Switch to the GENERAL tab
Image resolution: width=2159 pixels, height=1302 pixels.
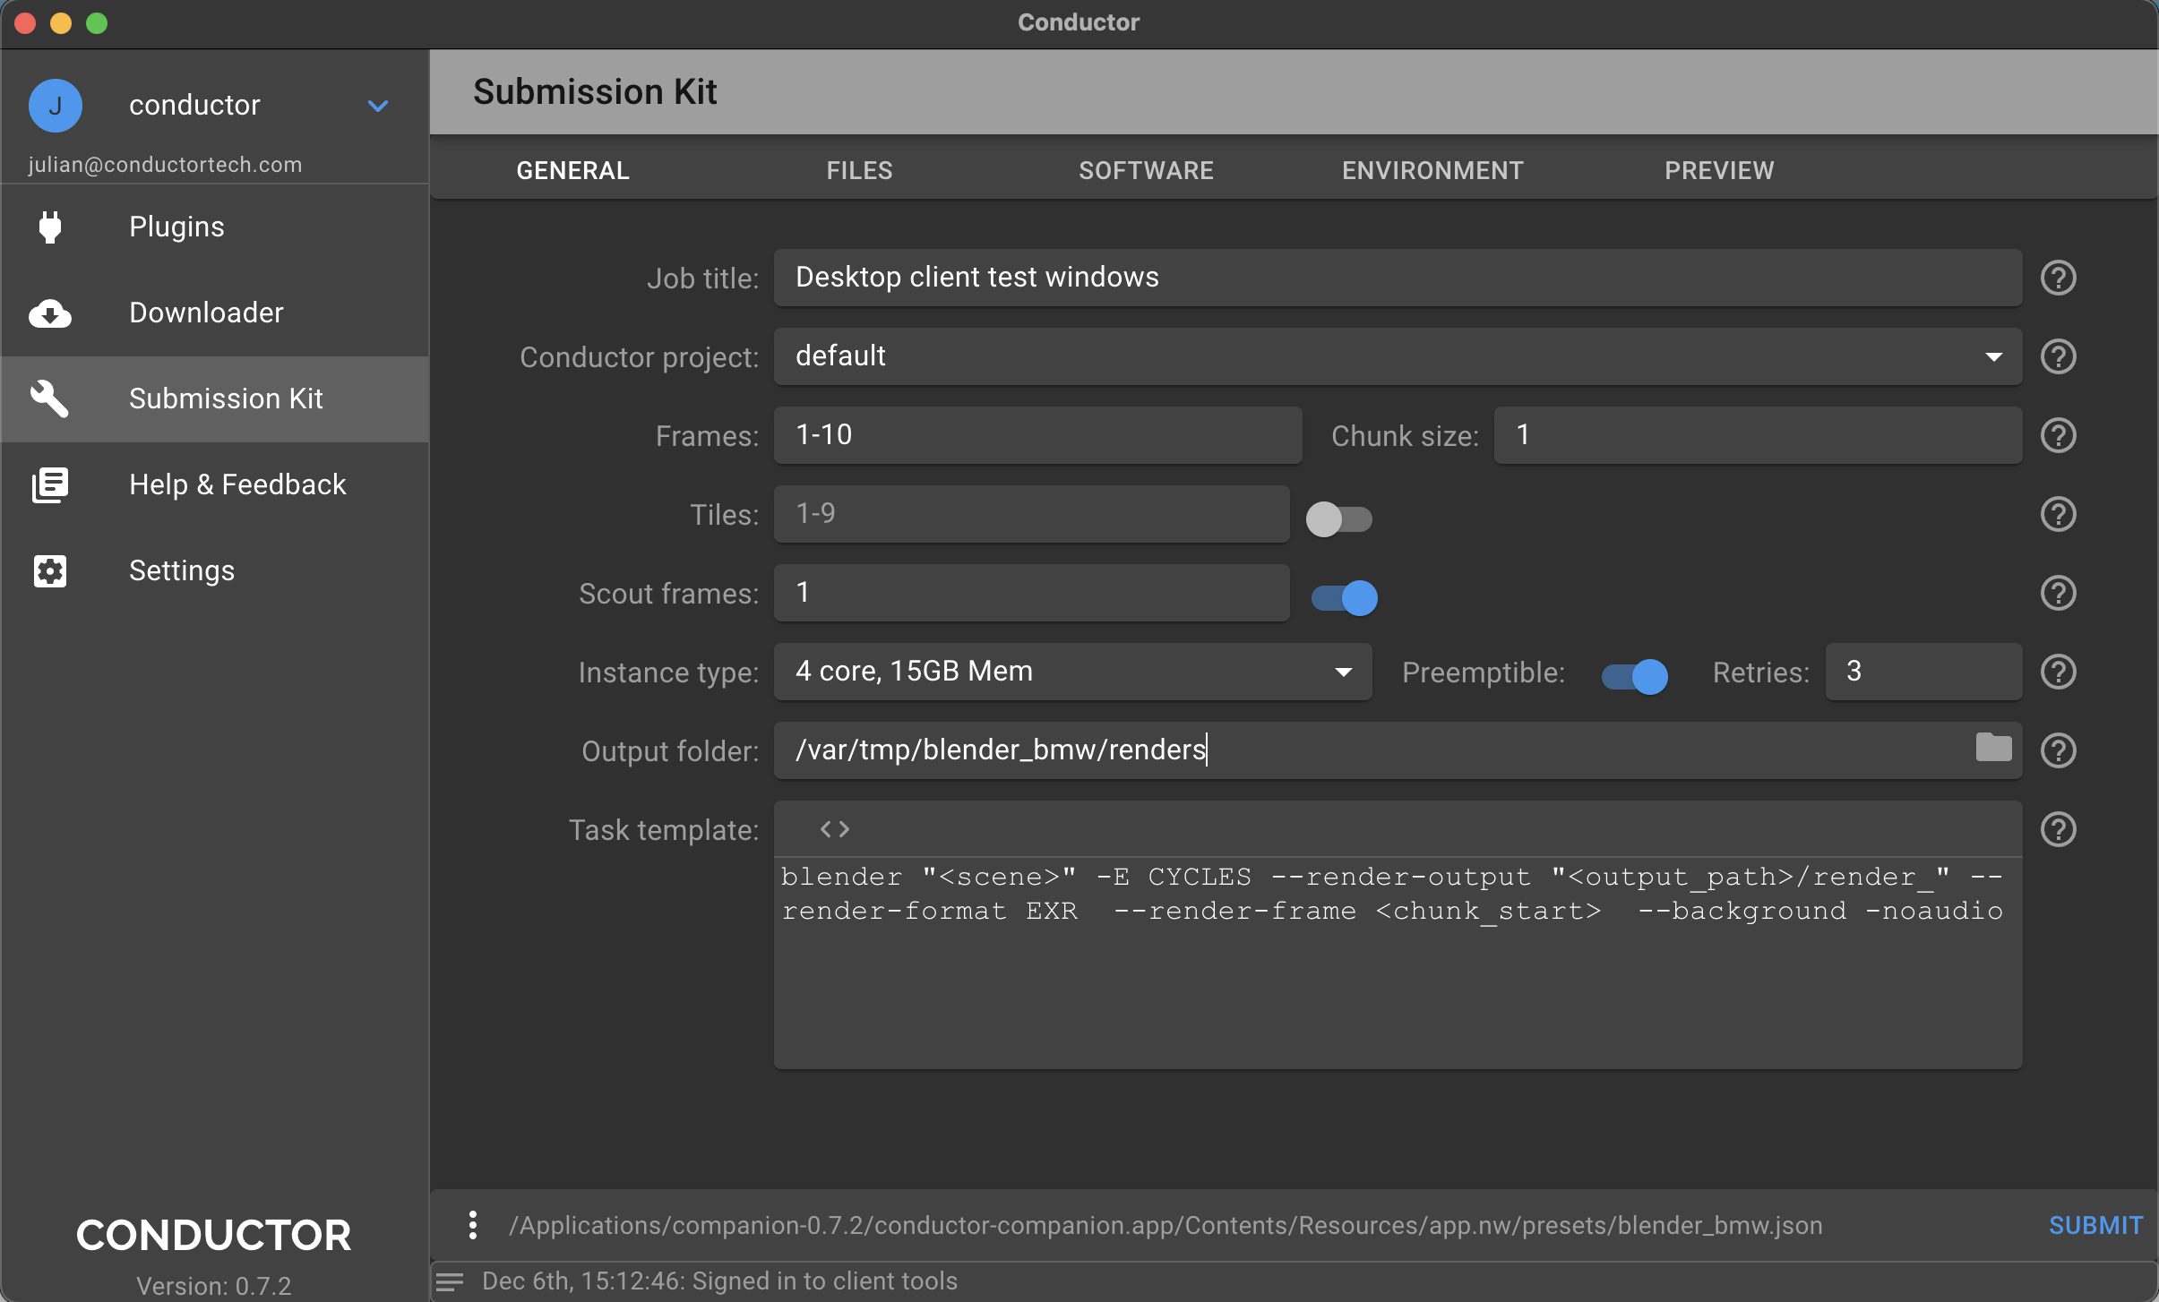point(573,170)
